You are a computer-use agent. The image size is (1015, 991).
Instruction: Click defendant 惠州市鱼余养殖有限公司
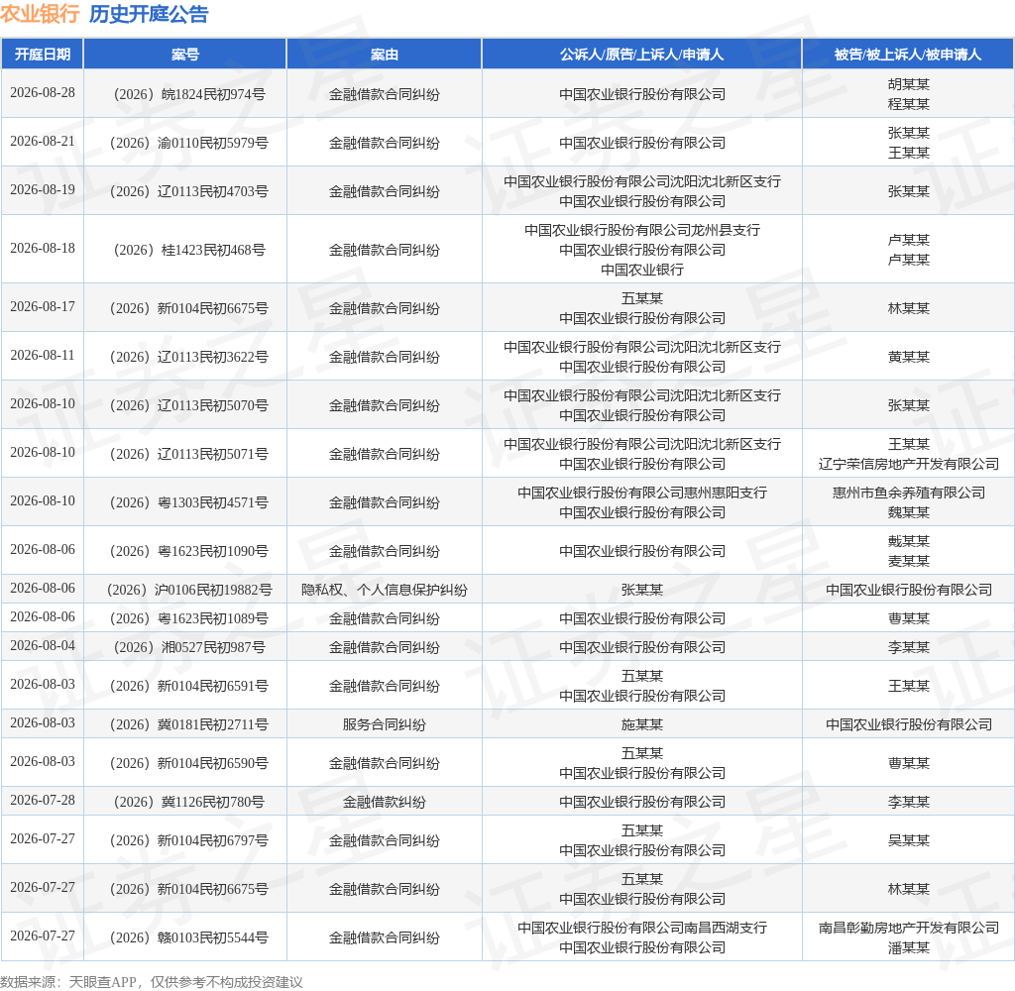pyautogui.click(x=908, y=493)
